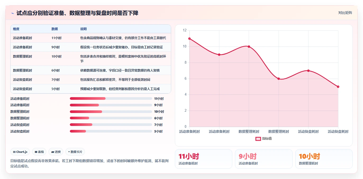The height and width of the screenshot is (179, 363).
Task: Select the 表格 chip
Action: click(39, 152)
